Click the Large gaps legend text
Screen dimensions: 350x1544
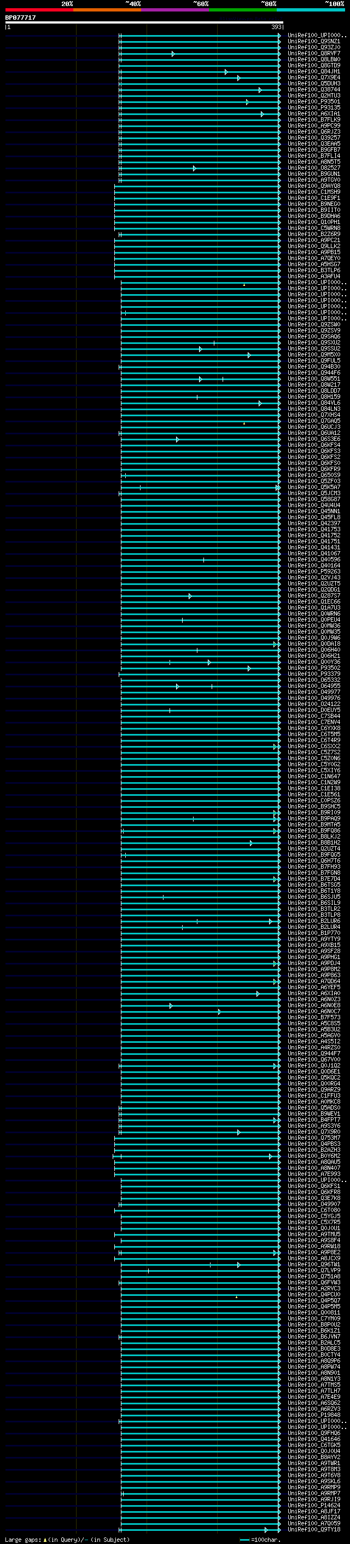tap(23, 1540)
